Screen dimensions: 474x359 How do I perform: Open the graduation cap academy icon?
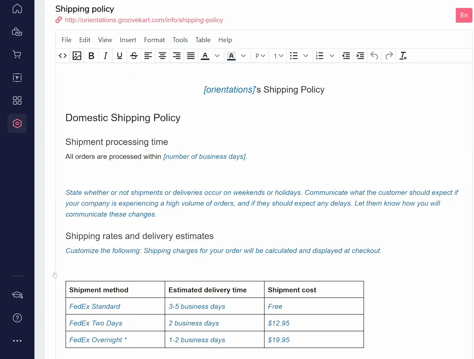tap(17, 295)
